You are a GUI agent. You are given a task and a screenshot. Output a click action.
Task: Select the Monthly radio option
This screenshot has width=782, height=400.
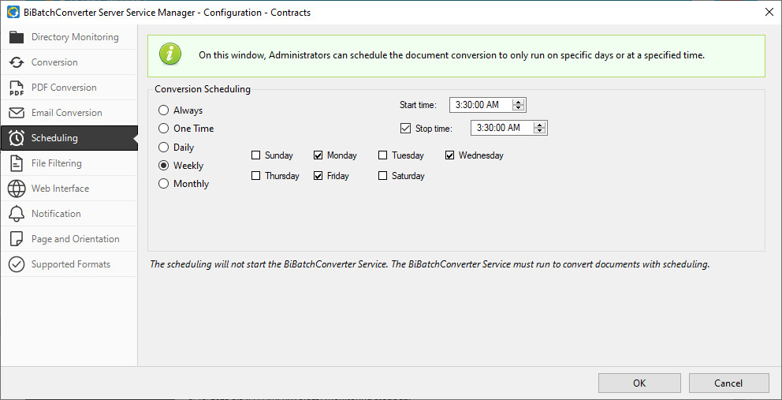pos(164,184)
